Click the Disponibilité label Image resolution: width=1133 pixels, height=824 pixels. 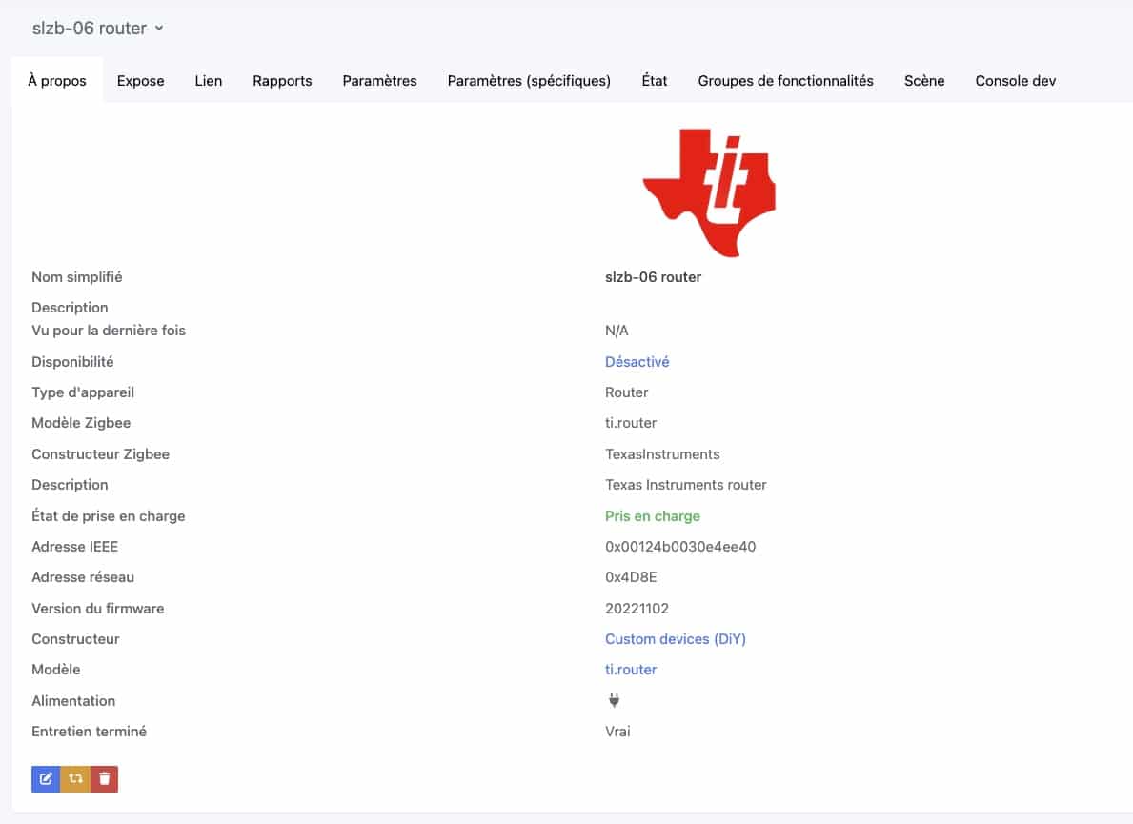point(72,362)
